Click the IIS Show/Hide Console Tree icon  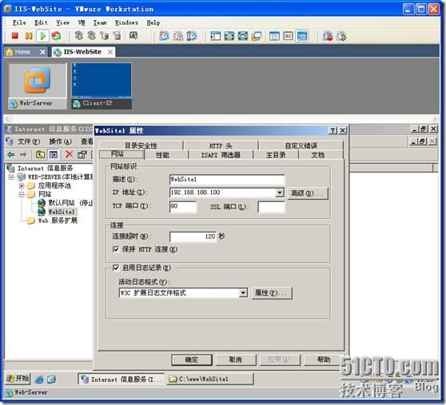pos(54,155)
